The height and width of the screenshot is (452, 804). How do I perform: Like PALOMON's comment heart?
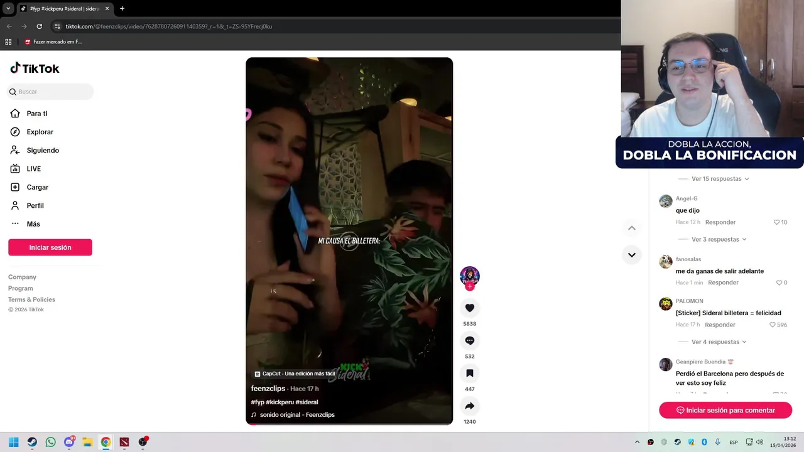point(773,325)
